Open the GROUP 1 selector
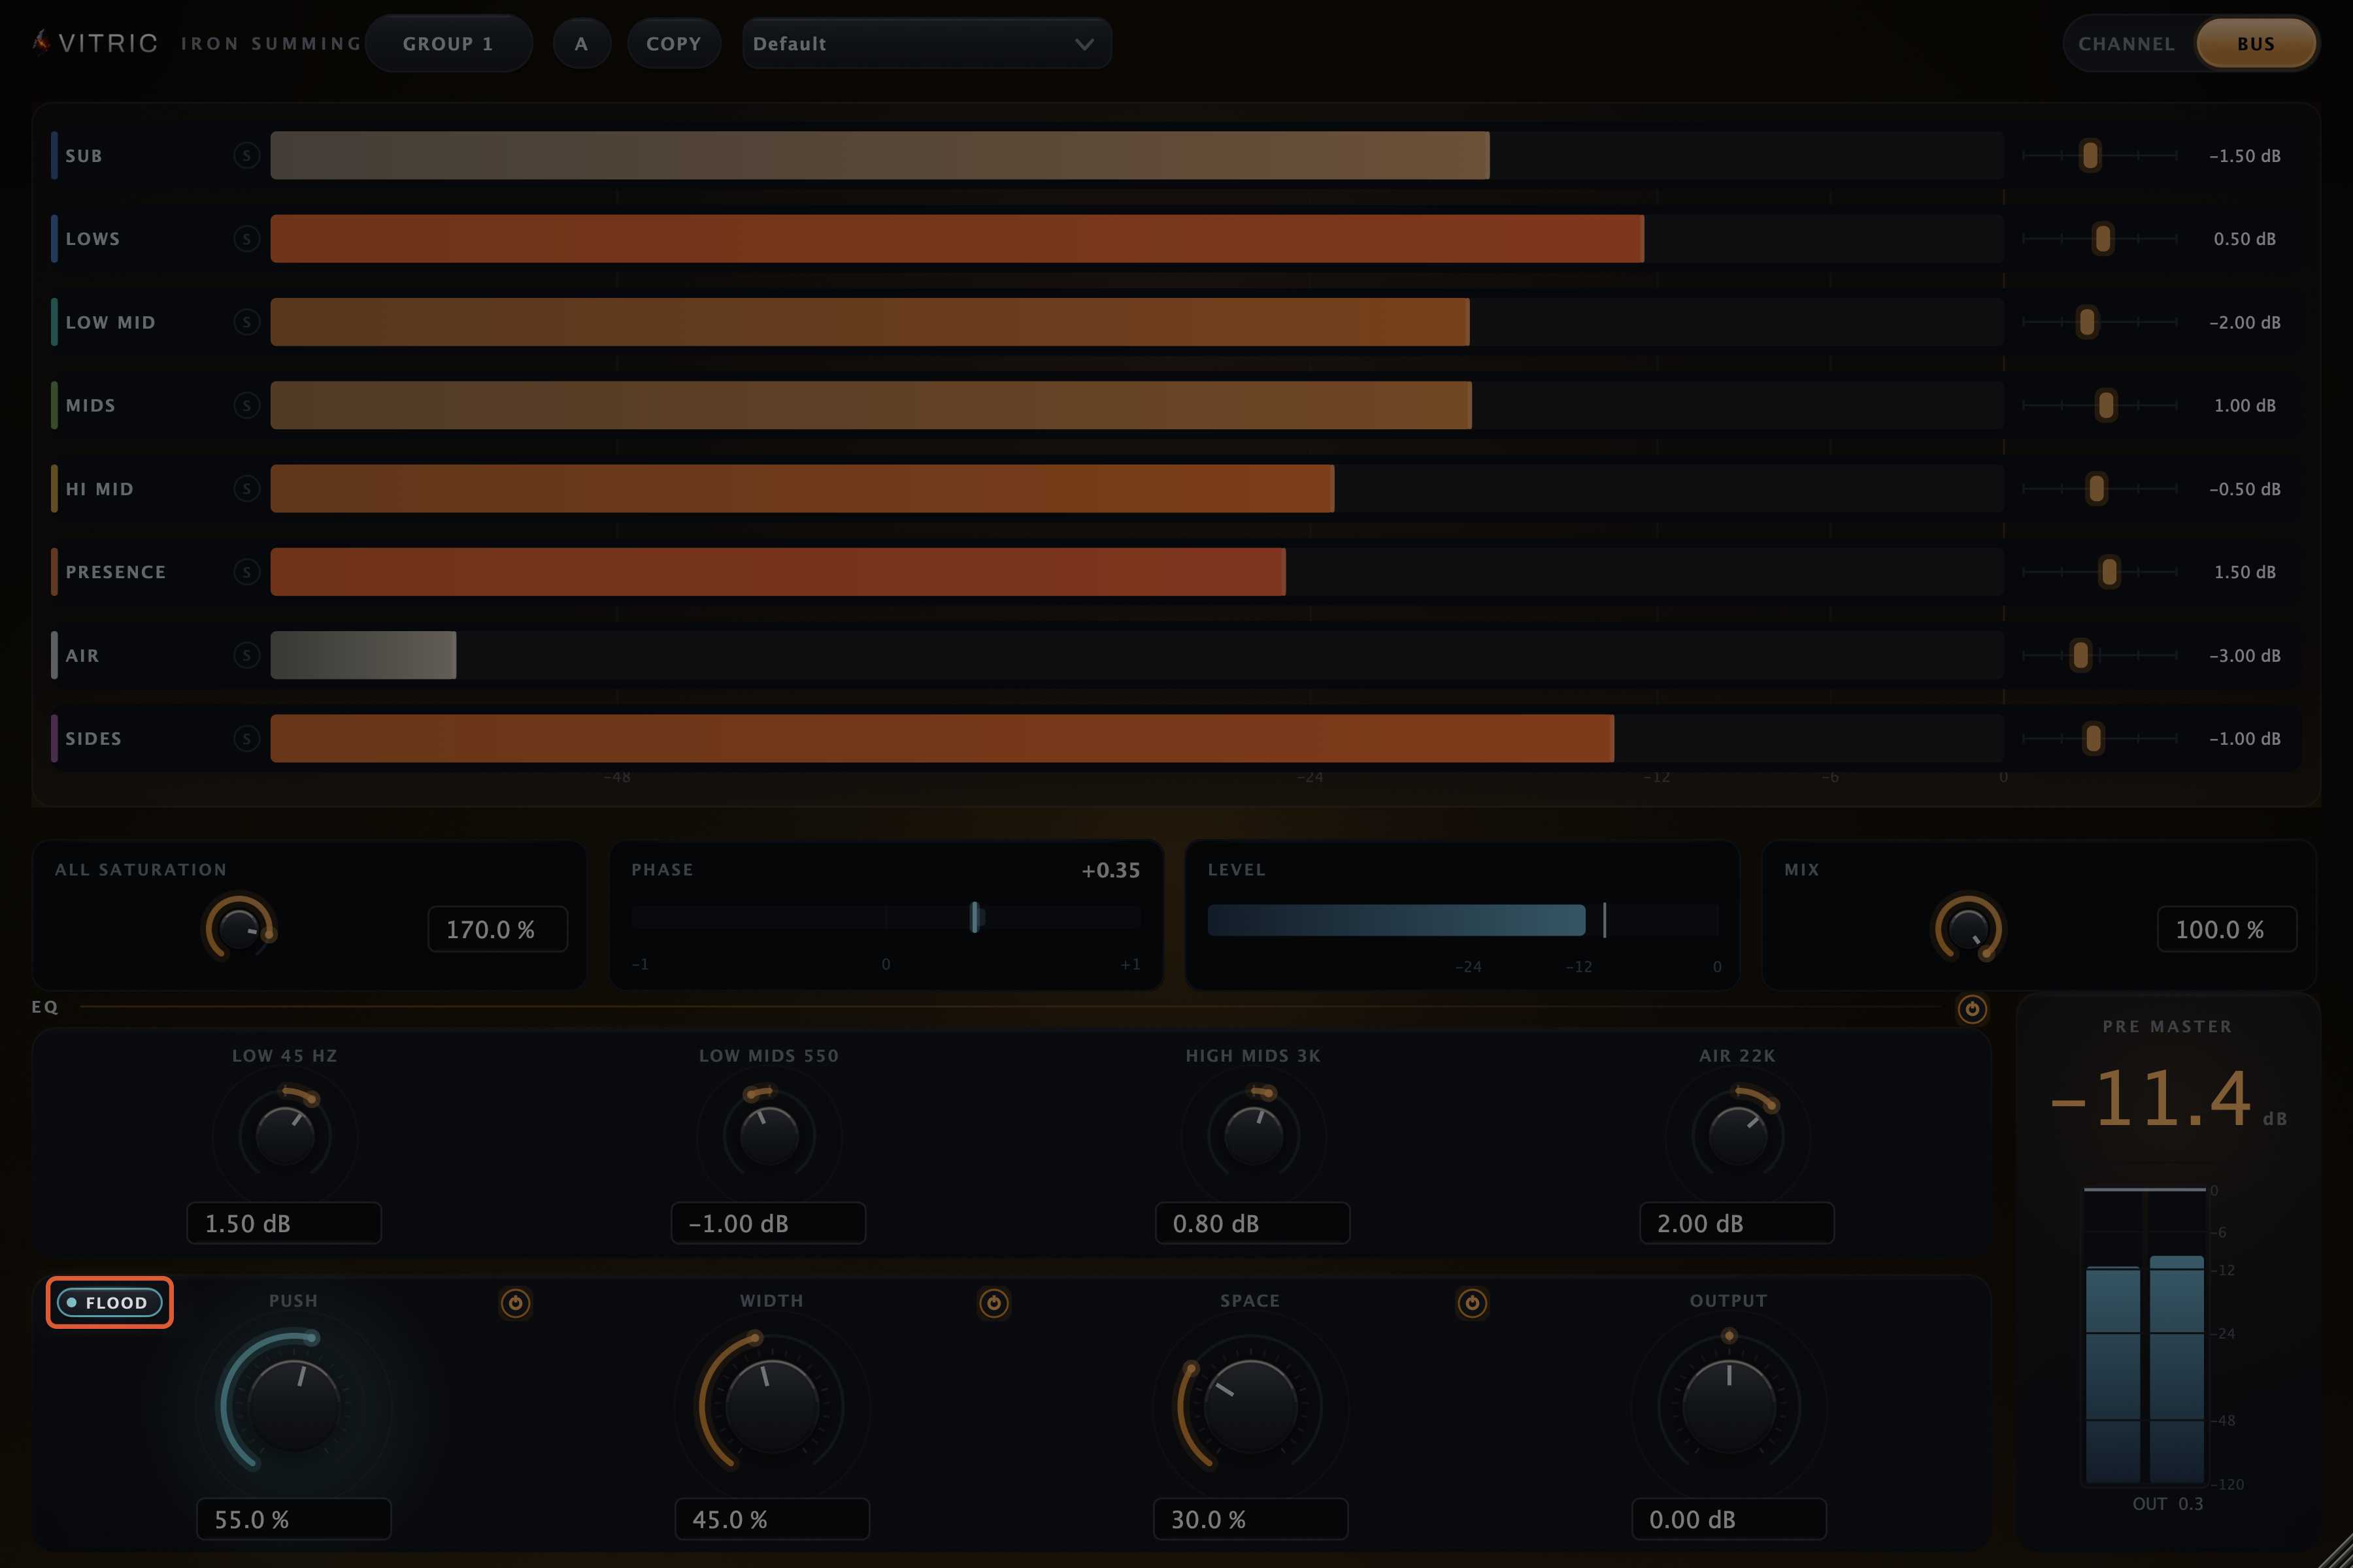Screen dimensions: 2353x1568 click(448, 44)
